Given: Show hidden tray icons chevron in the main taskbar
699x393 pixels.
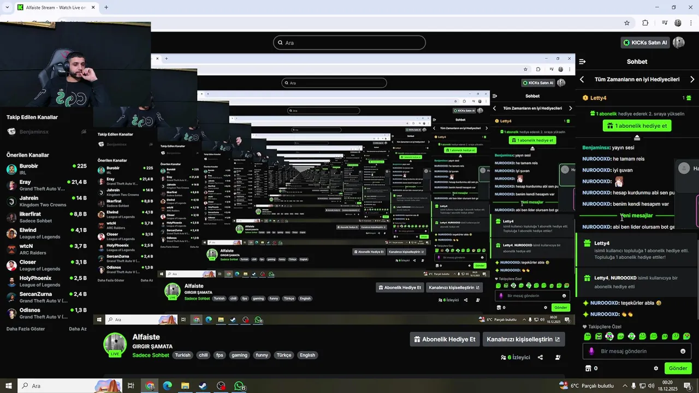Looking at the screenshot, I should click(625, 386).
